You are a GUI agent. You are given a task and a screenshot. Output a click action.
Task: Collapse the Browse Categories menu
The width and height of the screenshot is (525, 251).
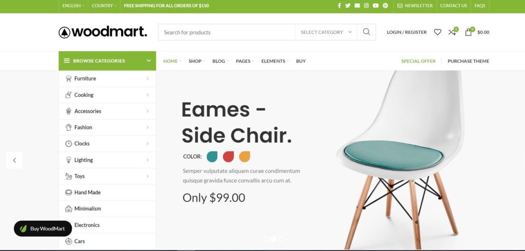(x=107, y=61)
